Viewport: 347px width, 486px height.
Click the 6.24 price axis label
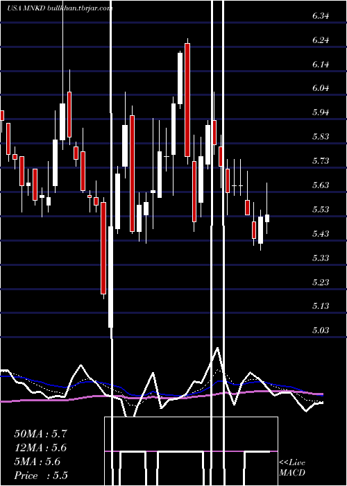[321, 40]
